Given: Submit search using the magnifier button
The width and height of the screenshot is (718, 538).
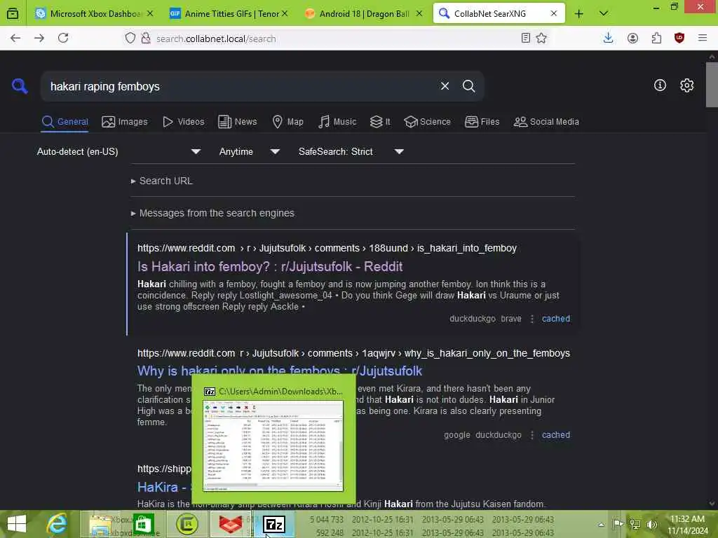Looking at the screenshot, I should 468,86.
